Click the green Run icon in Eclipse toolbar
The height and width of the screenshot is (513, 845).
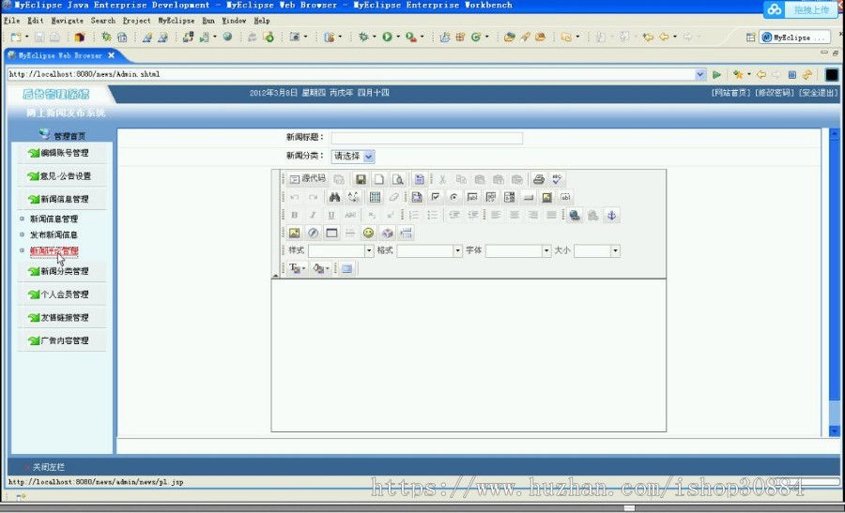coord(387,37)
